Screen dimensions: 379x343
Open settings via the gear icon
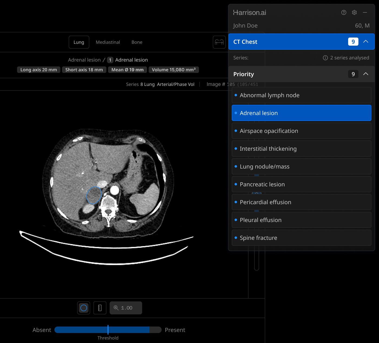point(354,12)
